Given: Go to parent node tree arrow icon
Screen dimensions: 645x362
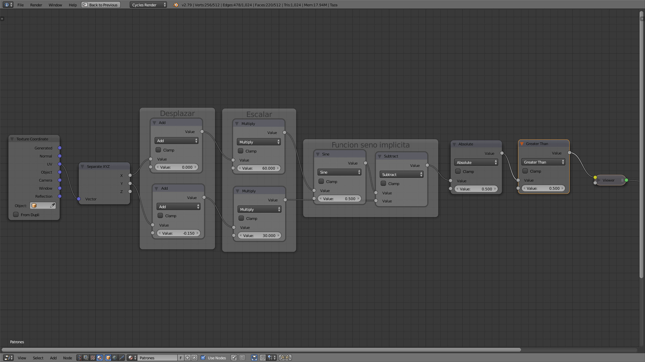Looking at the screenshot, I should tap(242, 358).
